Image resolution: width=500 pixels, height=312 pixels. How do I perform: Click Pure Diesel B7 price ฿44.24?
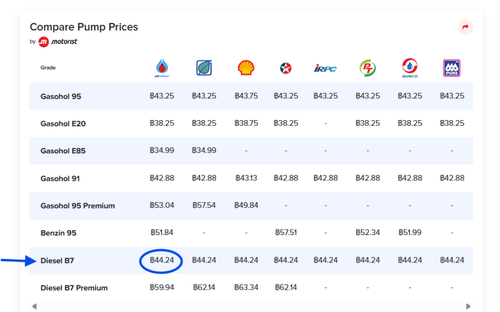point(452,261)
